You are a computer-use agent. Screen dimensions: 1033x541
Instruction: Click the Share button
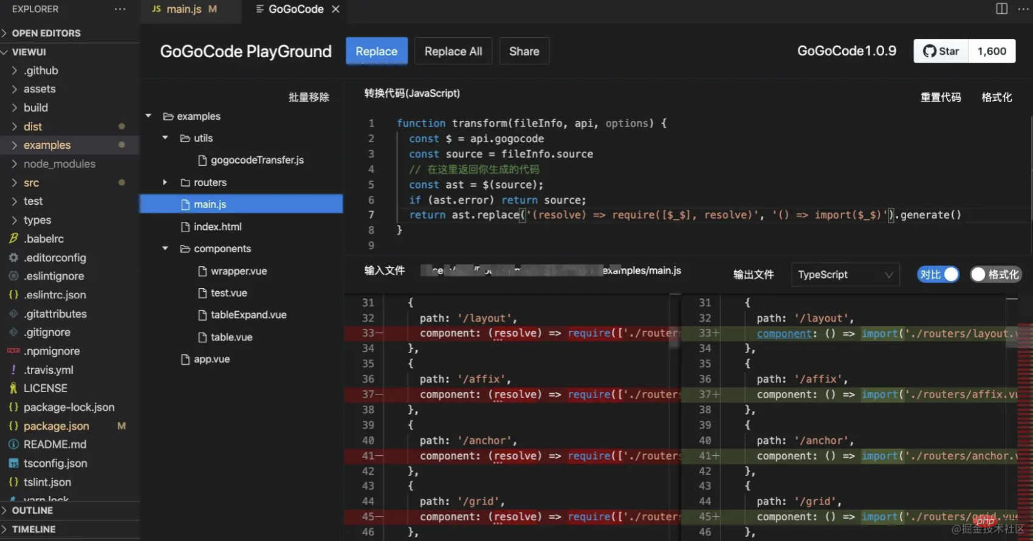coord(524,52)
